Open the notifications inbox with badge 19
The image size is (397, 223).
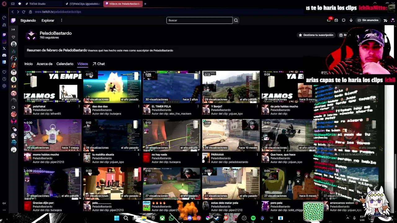click(329, 20)
